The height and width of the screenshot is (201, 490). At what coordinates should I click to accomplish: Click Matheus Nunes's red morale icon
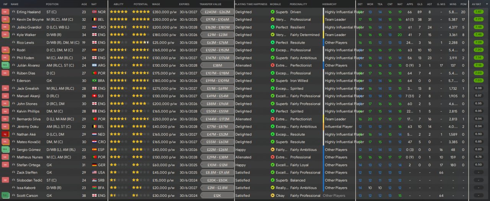pyautogui.click(x=273, y=157)
